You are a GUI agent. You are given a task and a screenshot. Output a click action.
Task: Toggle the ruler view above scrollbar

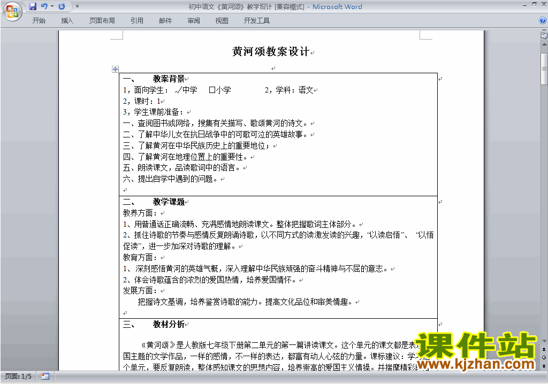click(544, 35)
